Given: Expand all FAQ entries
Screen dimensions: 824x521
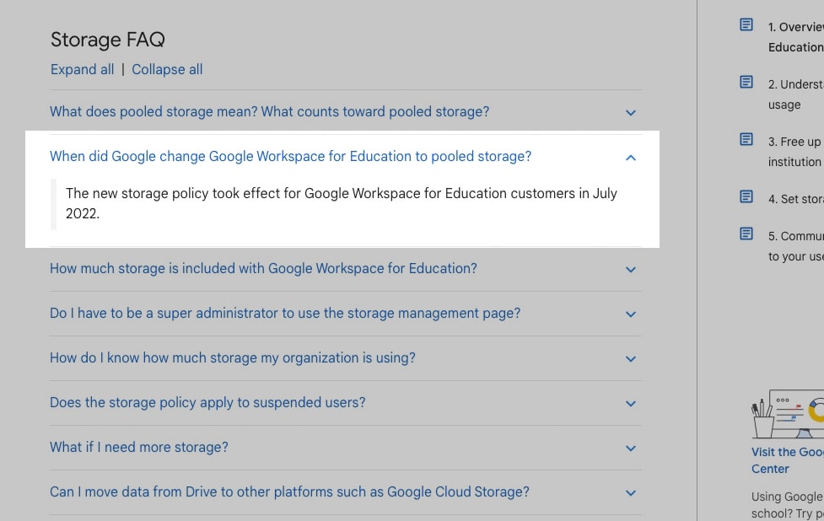Looking at the screenshot, I should tap(82, 69).
